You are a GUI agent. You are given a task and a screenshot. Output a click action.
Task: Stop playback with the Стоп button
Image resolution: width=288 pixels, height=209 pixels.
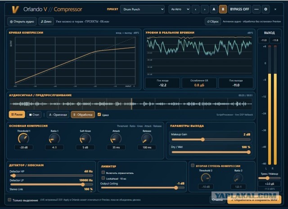point(34,115)
